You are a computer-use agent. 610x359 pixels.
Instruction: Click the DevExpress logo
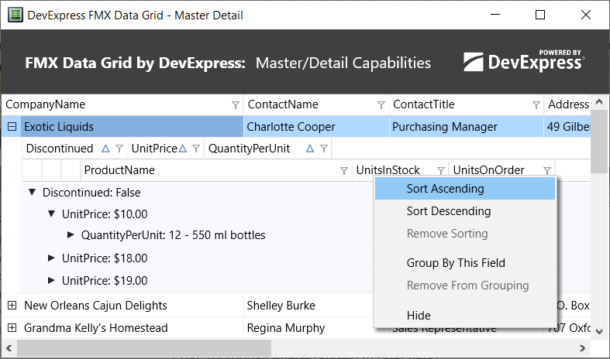coord(524,61)
